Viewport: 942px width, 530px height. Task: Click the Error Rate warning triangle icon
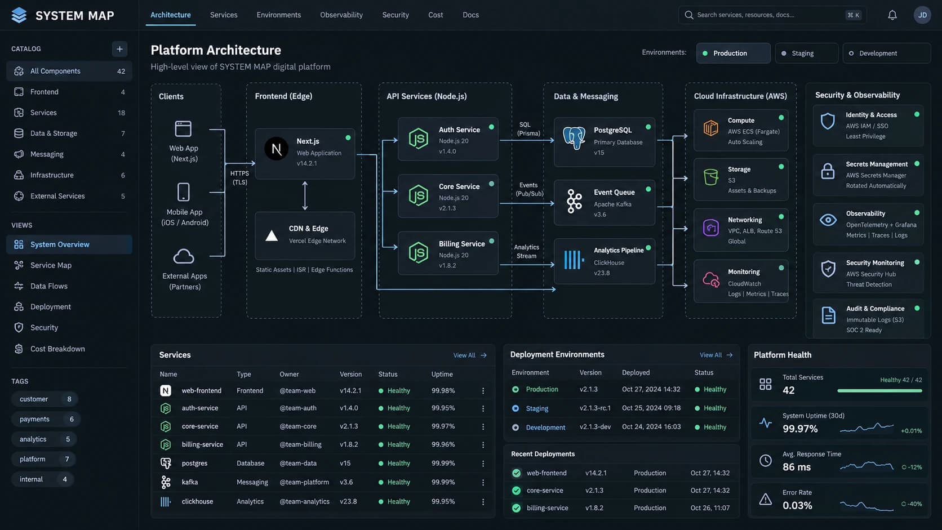765,499
